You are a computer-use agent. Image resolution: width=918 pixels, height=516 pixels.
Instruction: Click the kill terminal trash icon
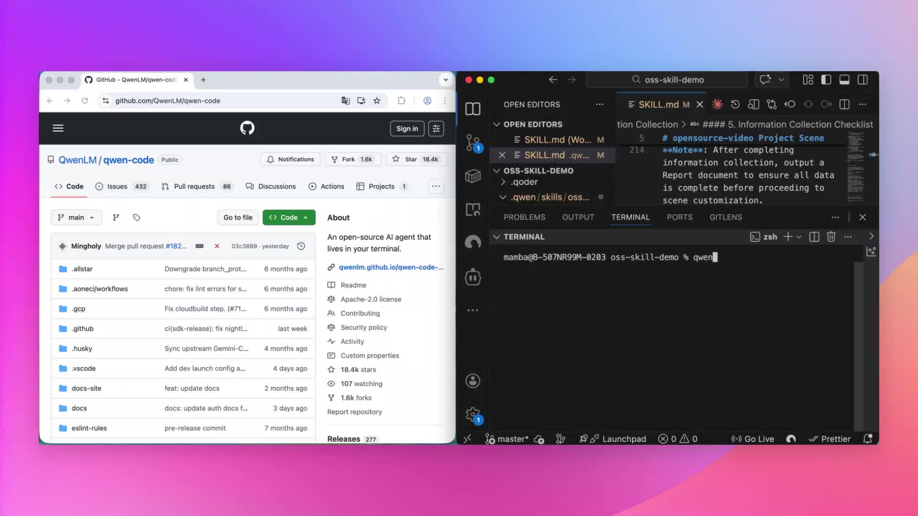click(831, 236)
